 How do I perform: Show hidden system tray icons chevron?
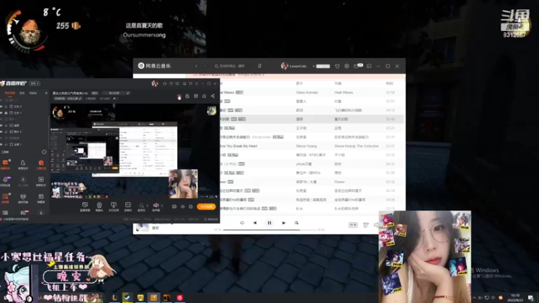pos(474,298)
